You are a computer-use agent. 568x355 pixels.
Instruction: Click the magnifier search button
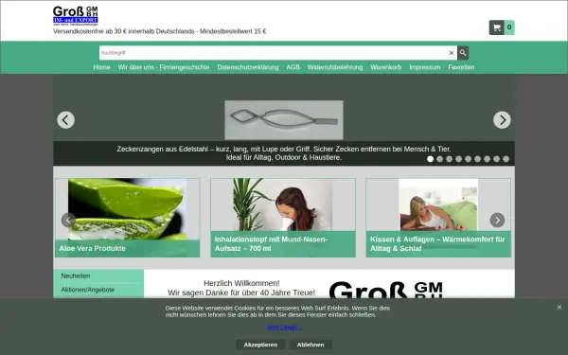click(463, 53)
